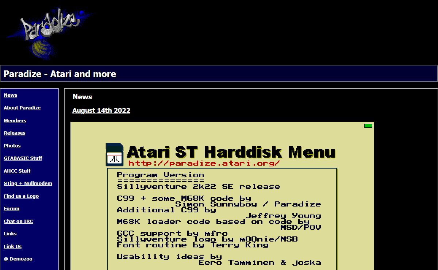The image size is (438, 270).
Task: Click the Atari floppy disk icon in screenshot
Action: point(115,155)
